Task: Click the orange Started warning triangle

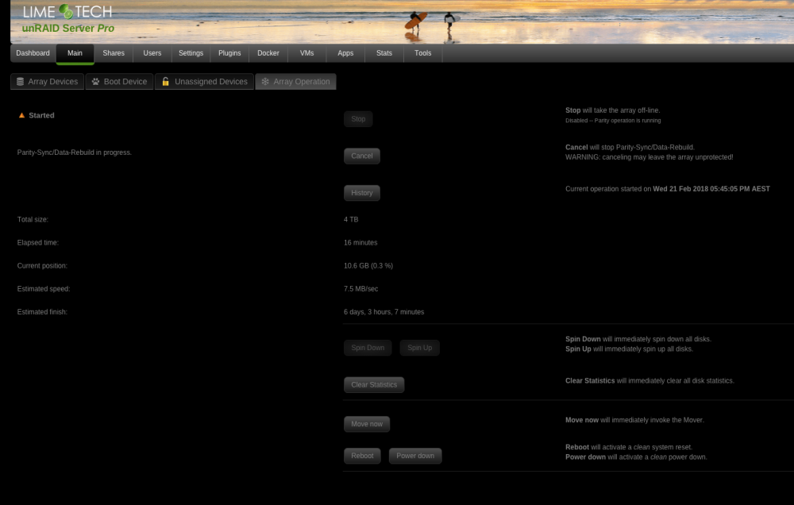Action: pyautogui.click(x=21, y=115)
